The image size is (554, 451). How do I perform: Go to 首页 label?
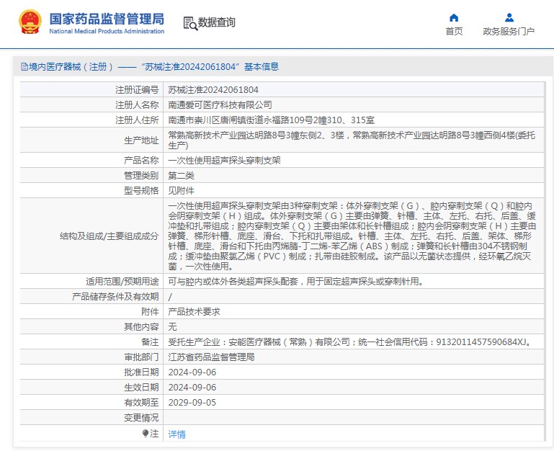click(x=454, y=32)
